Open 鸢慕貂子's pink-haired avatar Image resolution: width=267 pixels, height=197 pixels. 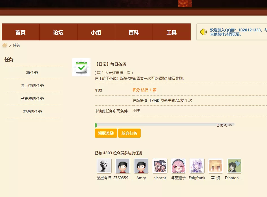click(x=178, y=166)
